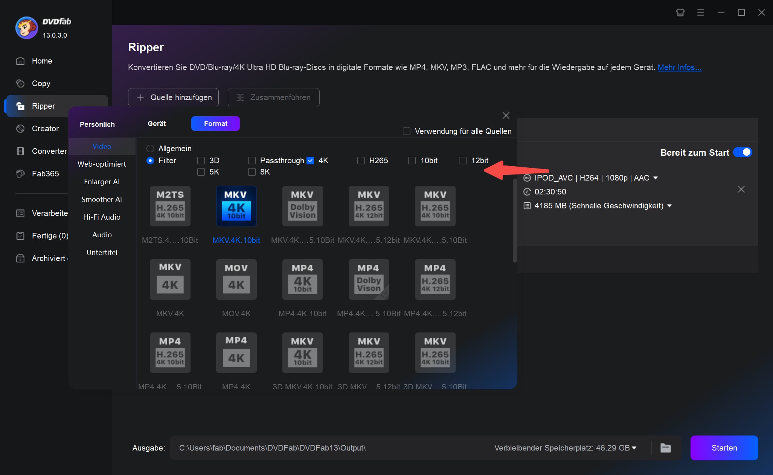This screenshot has width=773, height=475.
Task: Open the Fertige (0) list icon
Action: tap(20, 236)
